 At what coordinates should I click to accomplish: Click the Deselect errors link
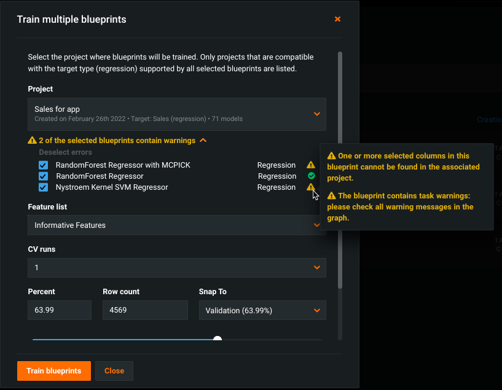(x=66, y=152)
